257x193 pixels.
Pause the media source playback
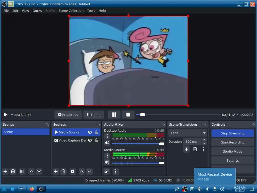(114, 115)
